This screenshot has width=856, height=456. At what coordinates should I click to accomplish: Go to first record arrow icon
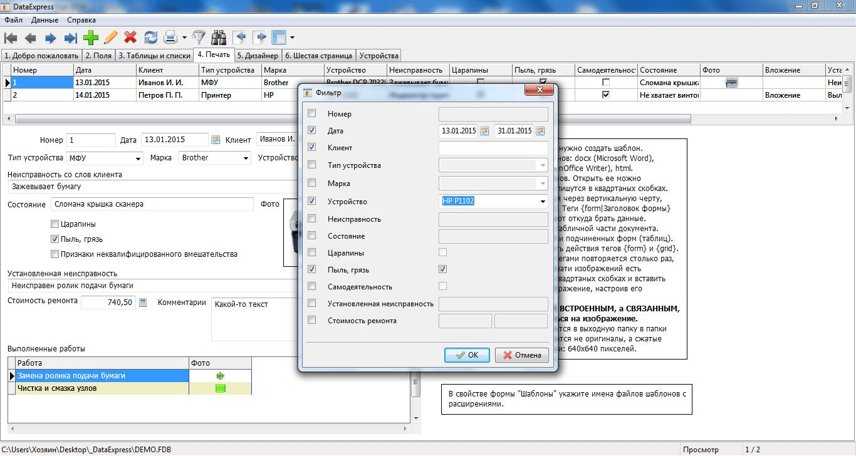click(11, 38)
